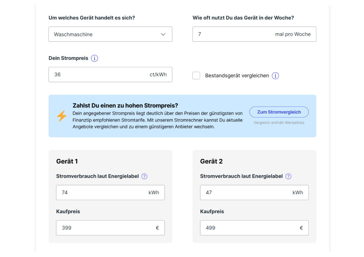Click the Gerät 1 Kaufpreis field with 399
The height and width of the screenshot is (257, 364).
click(110, 228)
